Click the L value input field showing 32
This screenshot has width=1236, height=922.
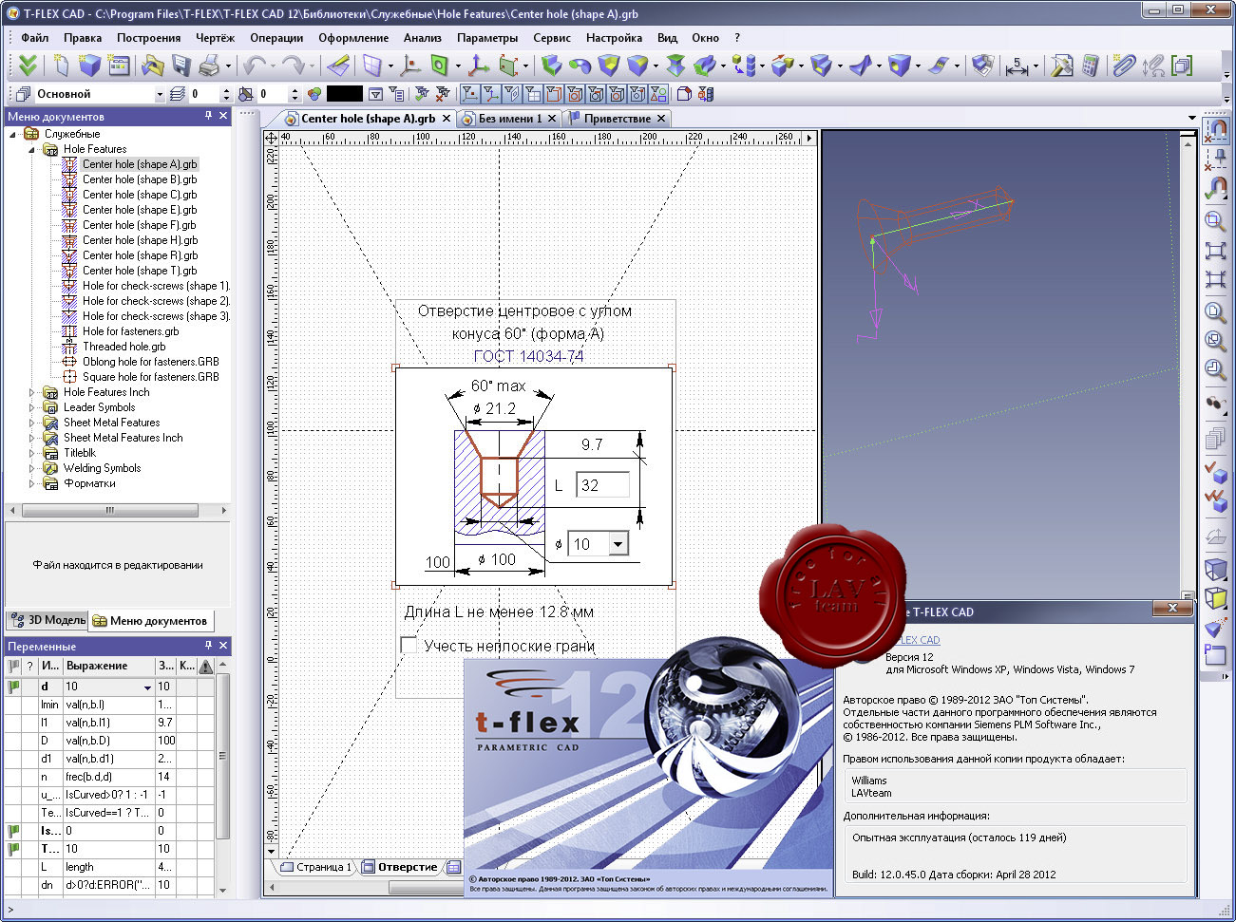(x=602, y=485)
